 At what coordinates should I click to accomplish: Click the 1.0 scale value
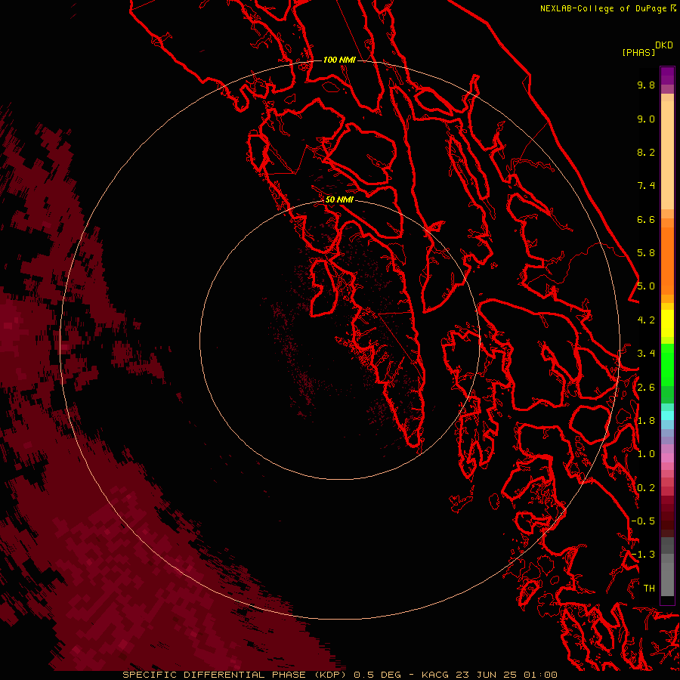[646, 454]
